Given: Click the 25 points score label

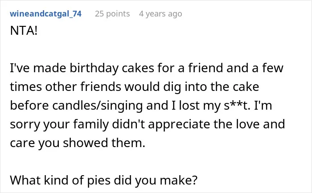Looking at the screenshot, I should (x=112, y=14).
